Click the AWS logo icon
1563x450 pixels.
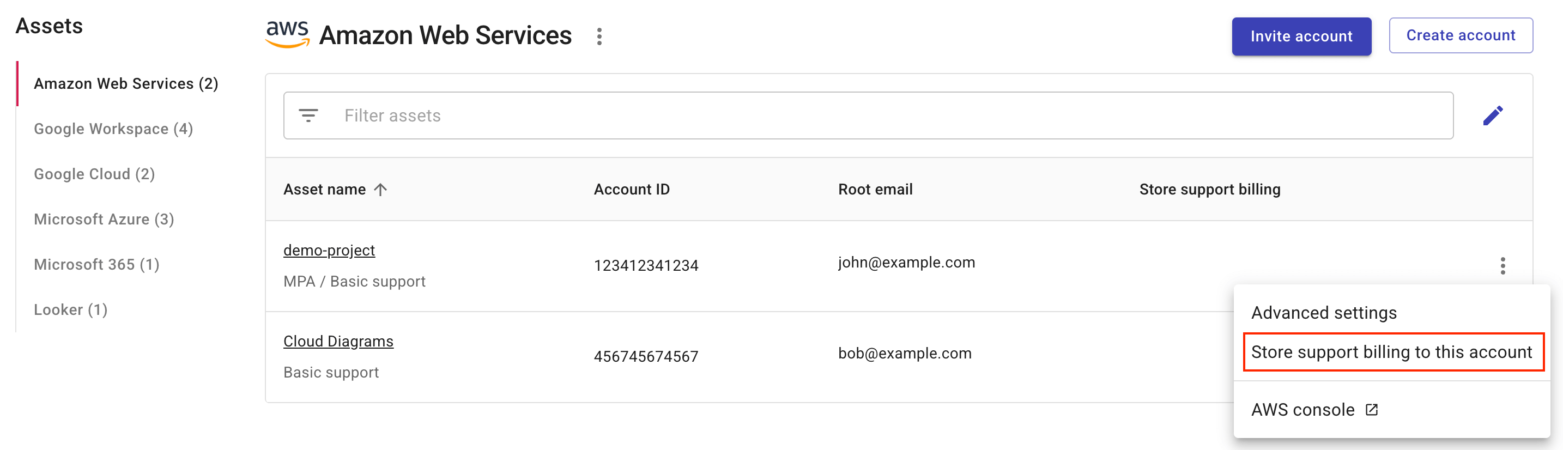[x=287, y=34]
